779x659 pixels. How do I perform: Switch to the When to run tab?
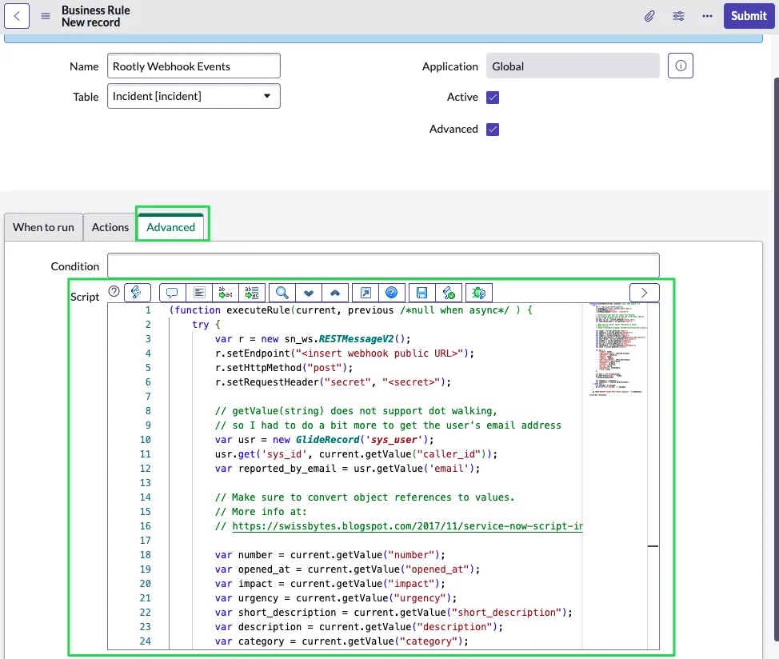[43, 227]
